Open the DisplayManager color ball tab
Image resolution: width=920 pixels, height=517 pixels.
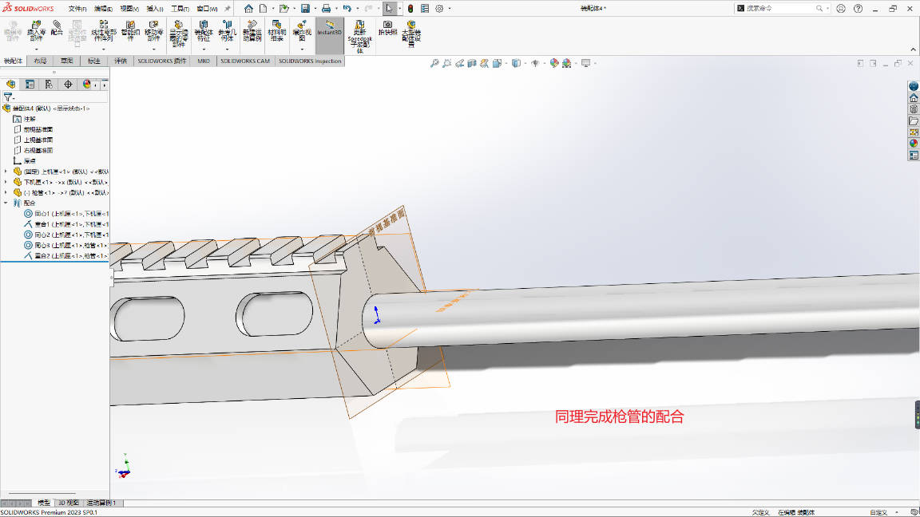tap(87, 85)
